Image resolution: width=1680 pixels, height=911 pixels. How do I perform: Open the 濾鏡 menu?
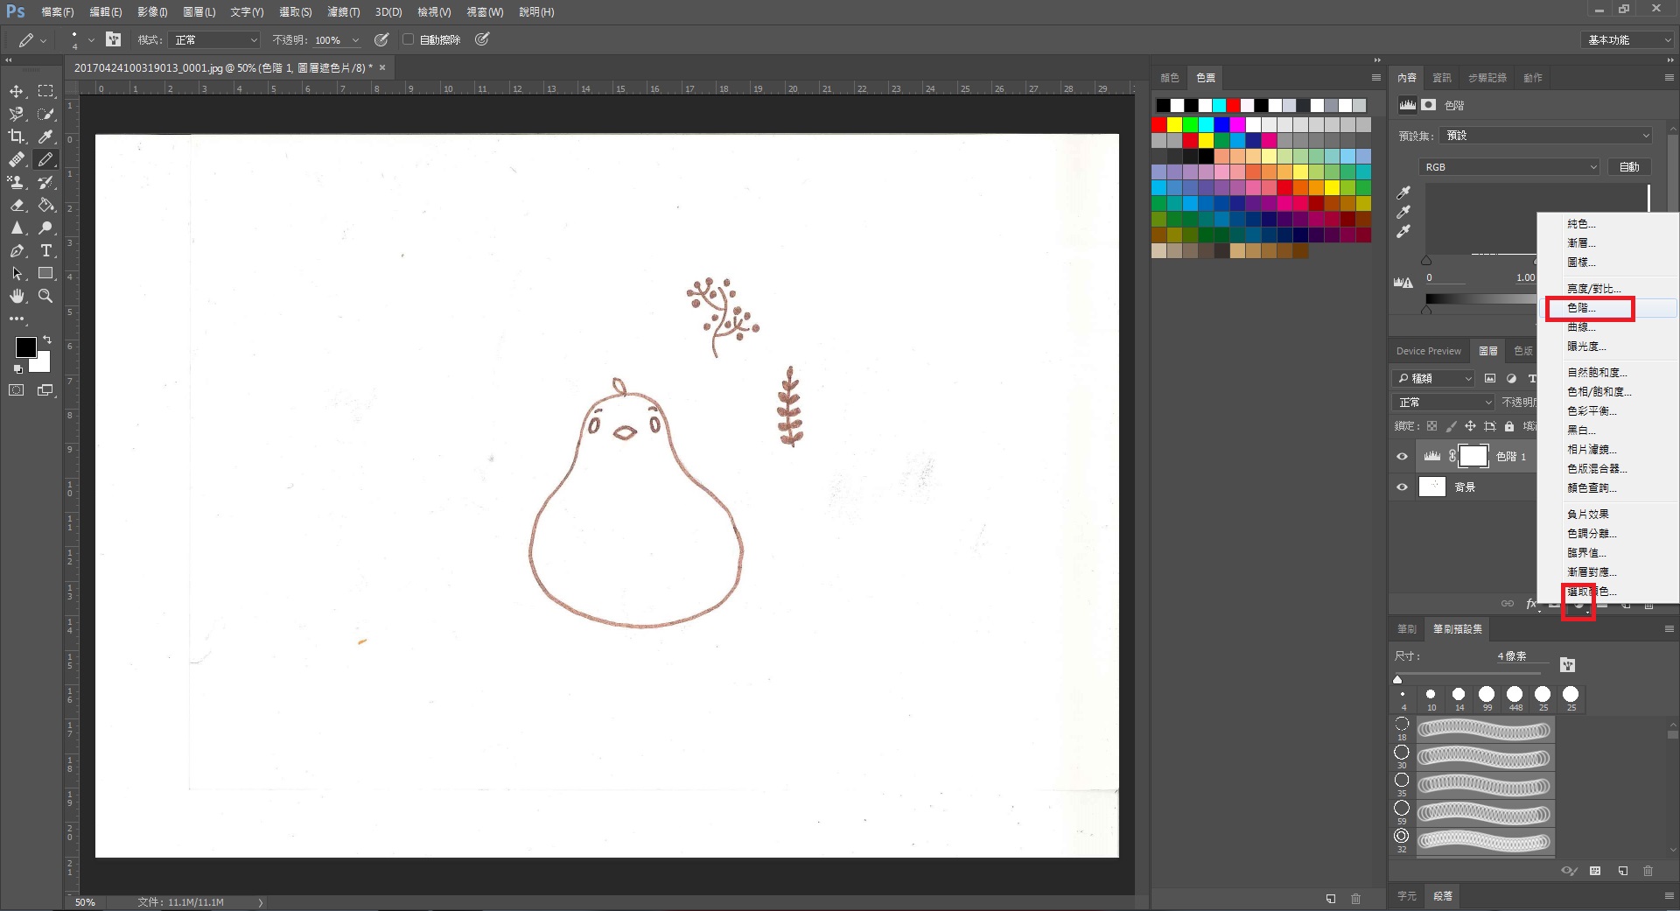343,12
